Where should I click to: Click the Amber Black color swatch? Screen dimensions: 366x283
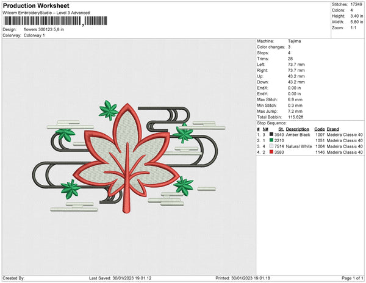[271, 134]
